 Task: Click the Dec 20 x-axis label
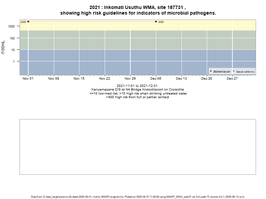click(207, 79)
